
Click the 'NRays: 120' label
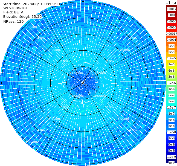(x=13, y=21)
